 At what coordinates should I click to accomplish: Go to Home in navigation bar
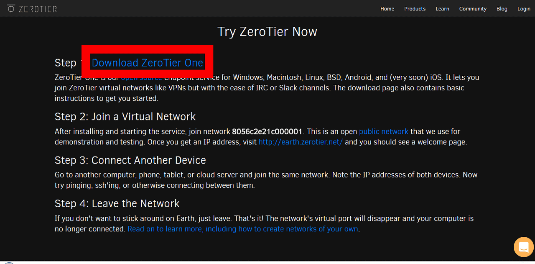pos(387,9)
